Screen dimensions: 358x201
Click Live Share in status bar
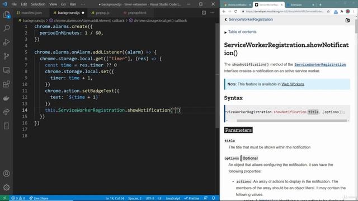click(x=39, y=198)
